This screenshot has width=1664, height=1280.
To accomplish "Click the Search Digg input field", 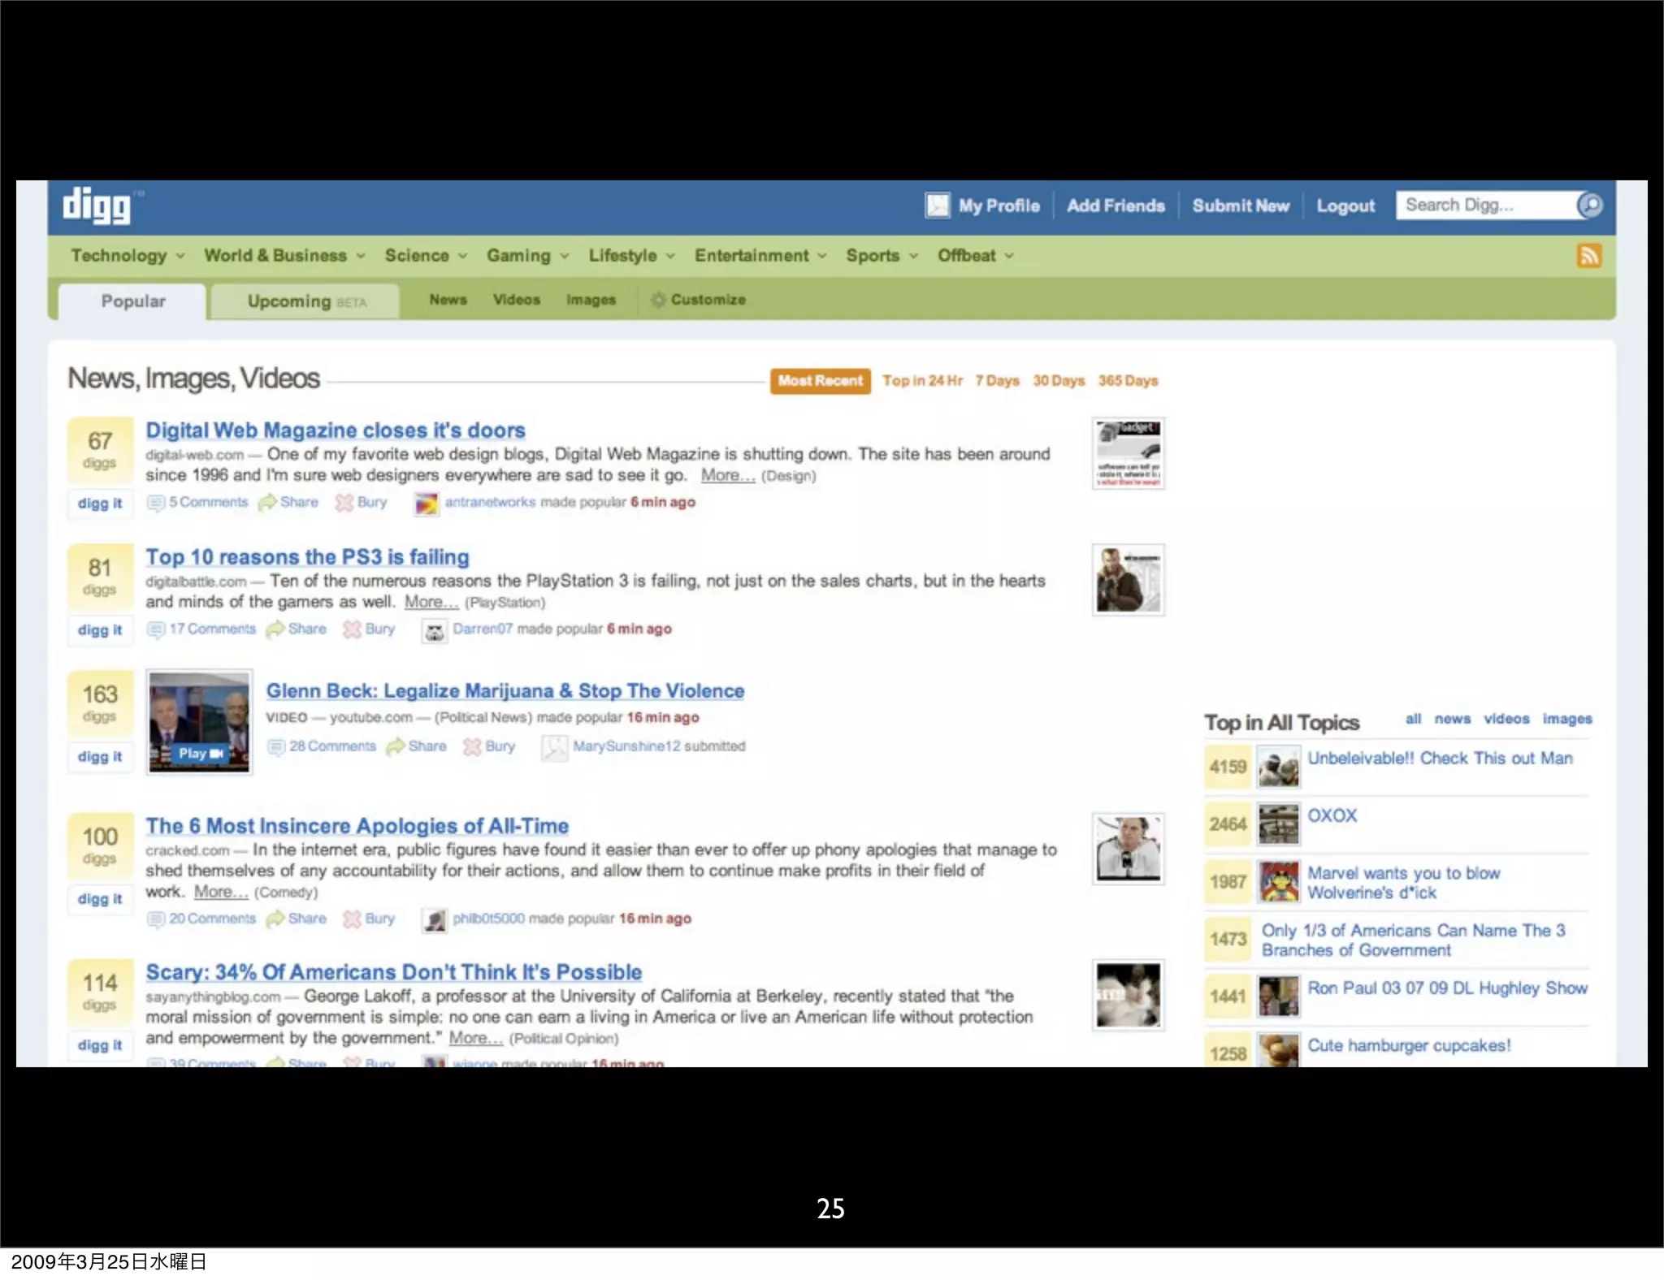I will coord(1487,205).
